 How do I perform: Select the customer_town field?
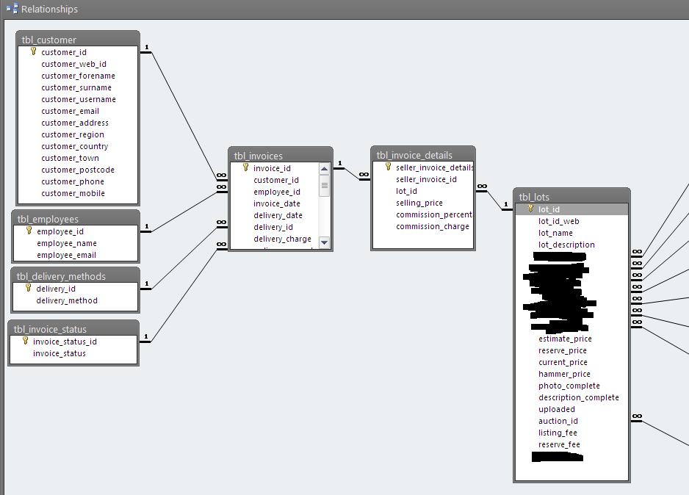[70, 158]
